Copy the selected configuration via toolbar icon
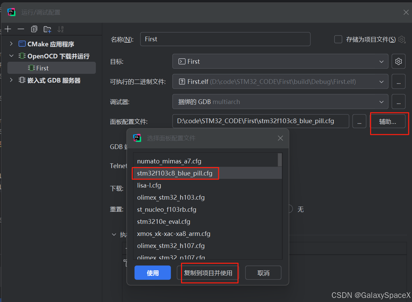This screenshot has width=412, height=302. tap(34, 29)
